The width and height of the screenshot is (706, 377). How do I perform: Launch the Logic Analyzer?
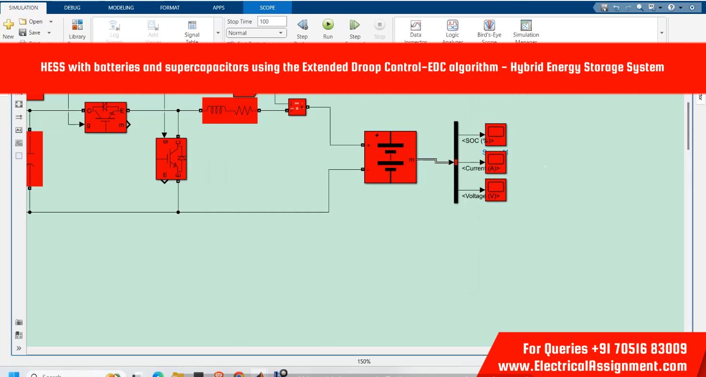[452, 25]
